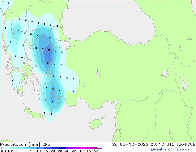Open the weatheronline.co.uk link
The image size is (196, 152).
click(170, 149)
